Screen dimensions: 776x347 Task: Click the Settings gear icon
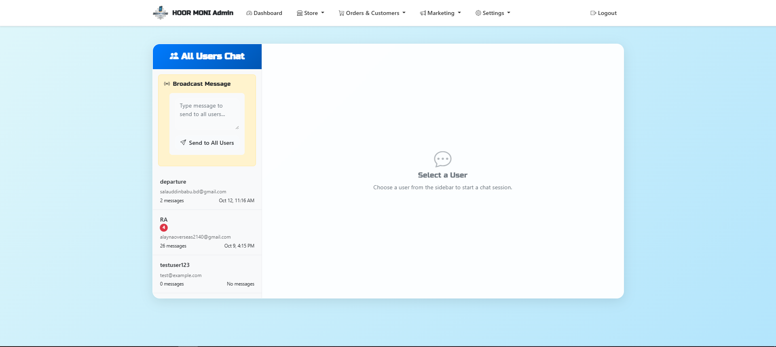(478, 13)
